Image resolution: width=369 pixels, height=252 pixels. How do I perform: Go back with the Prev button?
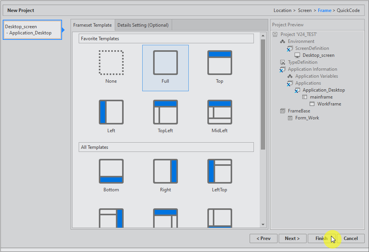264,238
